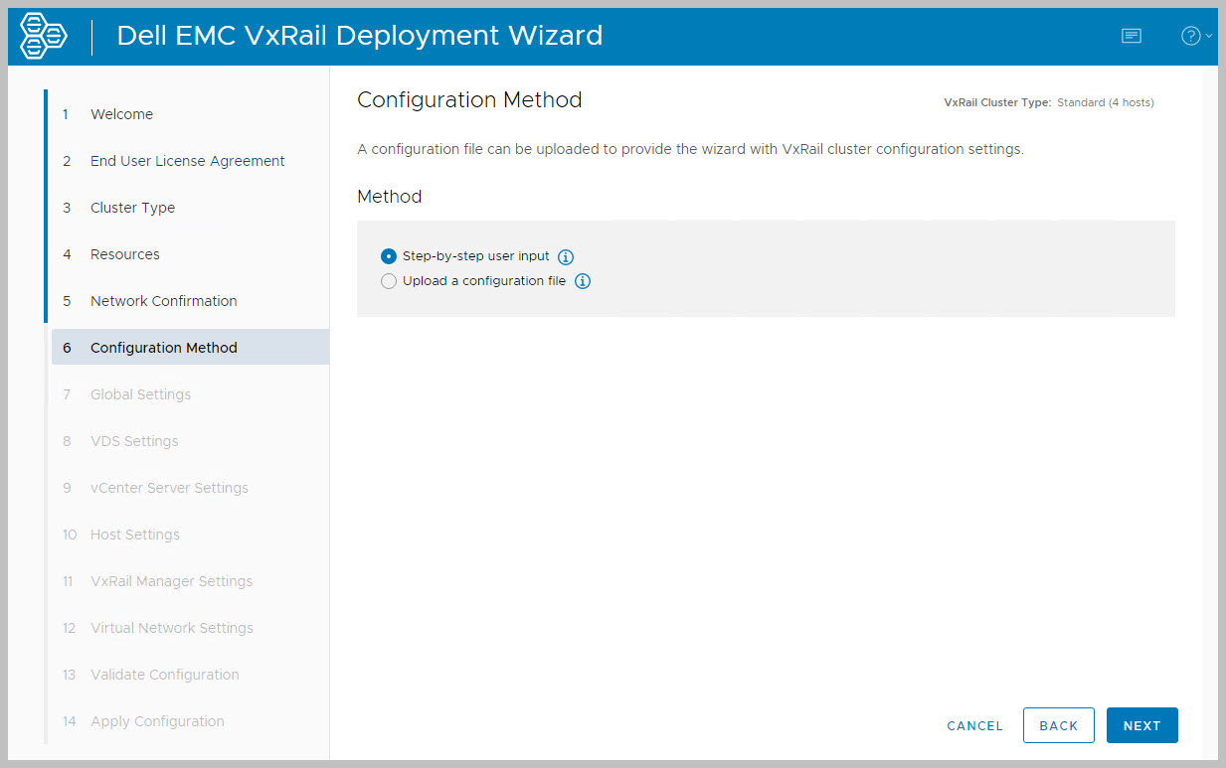Click the VxRail hexagon logo icon

pyautogui.click(x=44, y=37)
